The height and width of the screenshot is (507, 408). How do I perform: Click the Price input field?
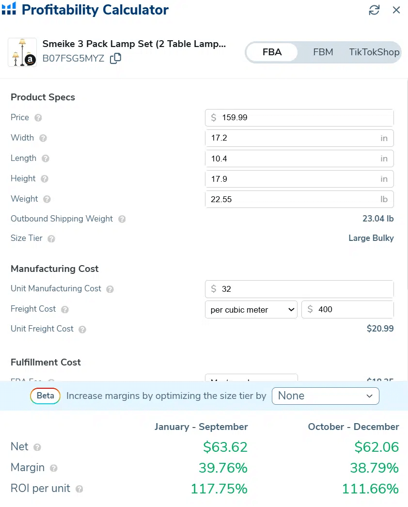click(x=305, y=118)
